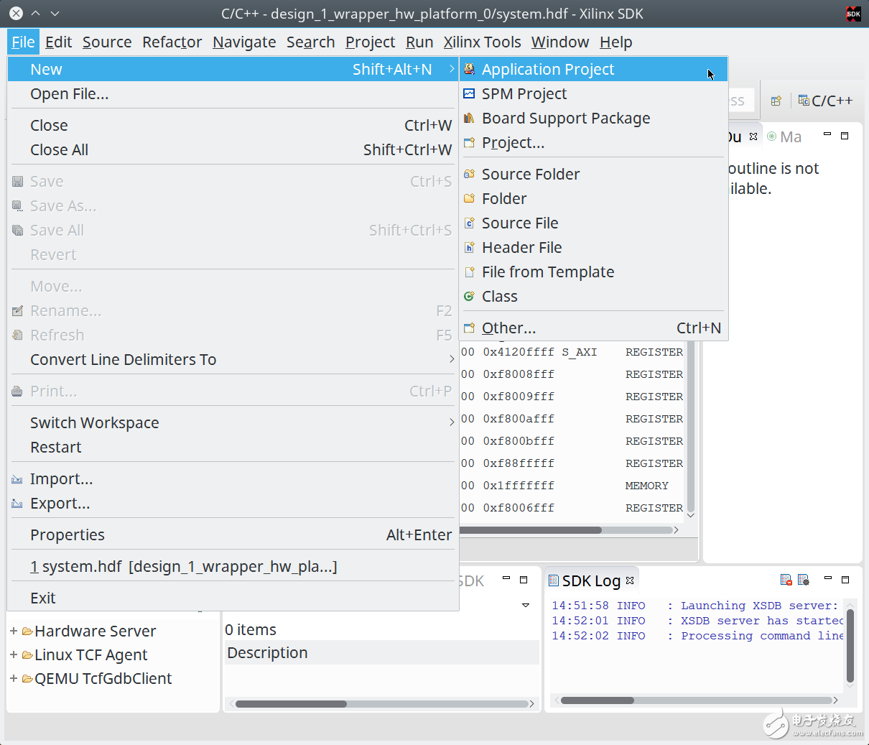Choose SPM Project from the submenu

point(524,94)
